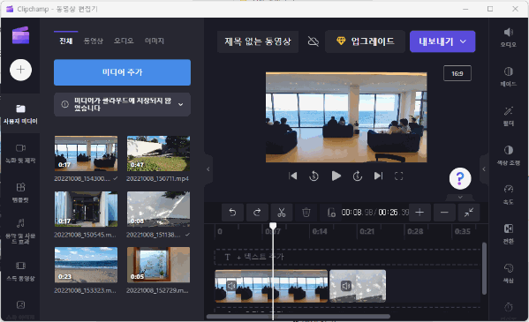Click the cloud sync disabled icon
529x322 pixels.
pos(314,41)
